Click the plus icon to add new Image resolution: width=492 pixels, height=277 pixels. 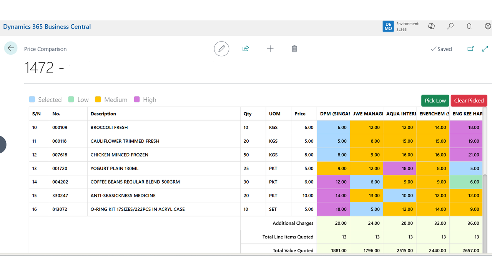tap(270, 49)
